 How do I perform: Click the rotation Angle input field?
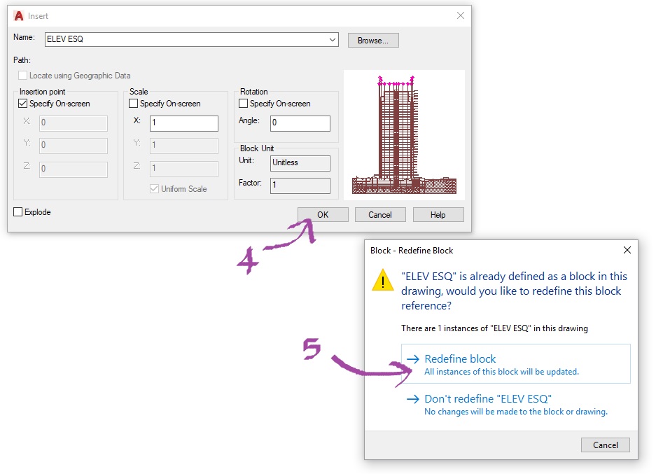(300, 123)
